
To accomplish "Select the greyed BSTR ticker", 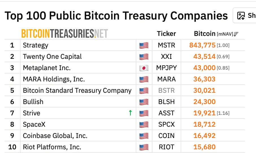I will (166, 90).
